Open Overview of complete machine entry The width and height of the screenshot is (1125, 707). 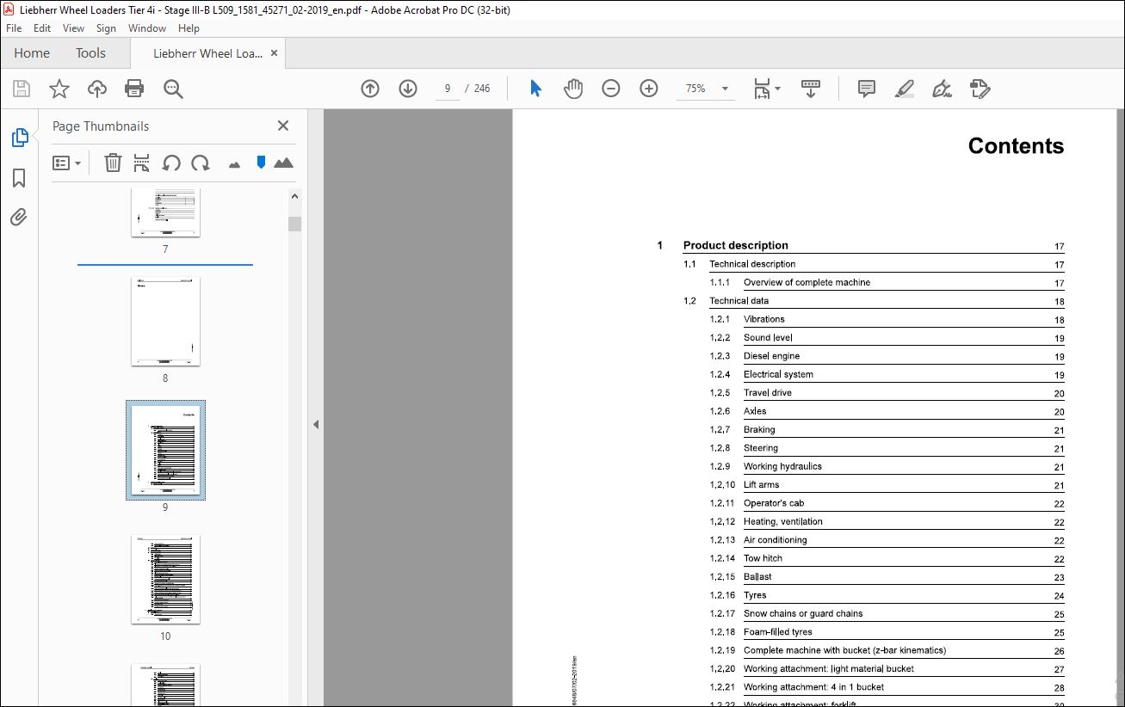pos(807,282)
